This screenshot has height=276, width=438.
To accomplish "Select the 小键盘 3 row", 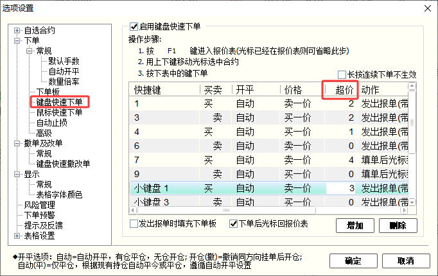I will 268,202.
